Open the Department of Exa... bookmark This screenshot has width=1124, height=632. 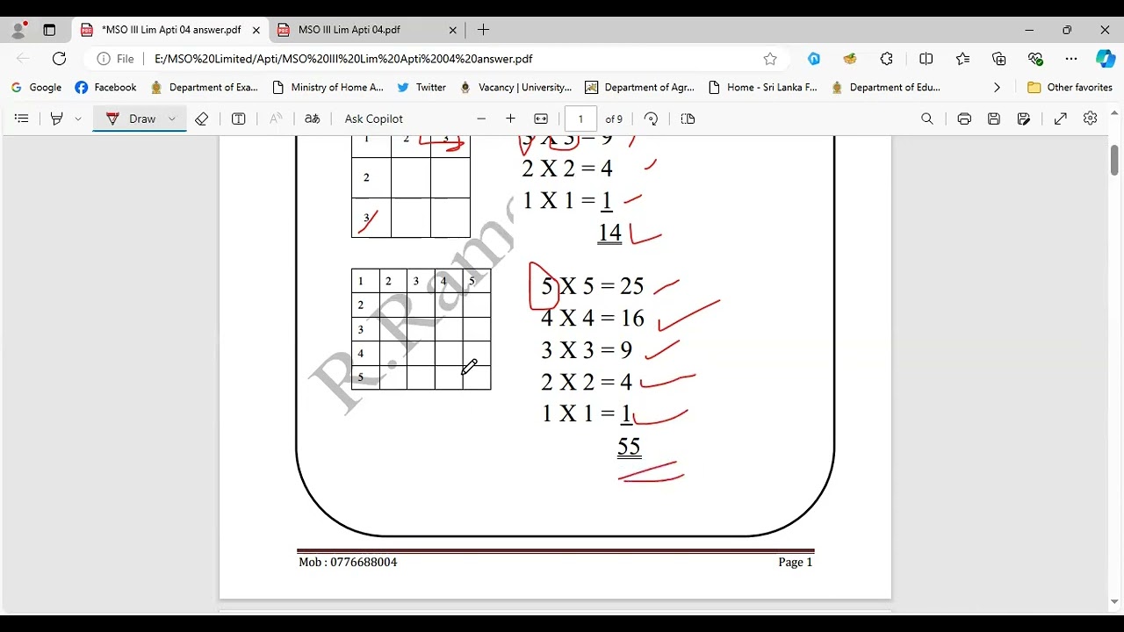[x=205, y=88]
